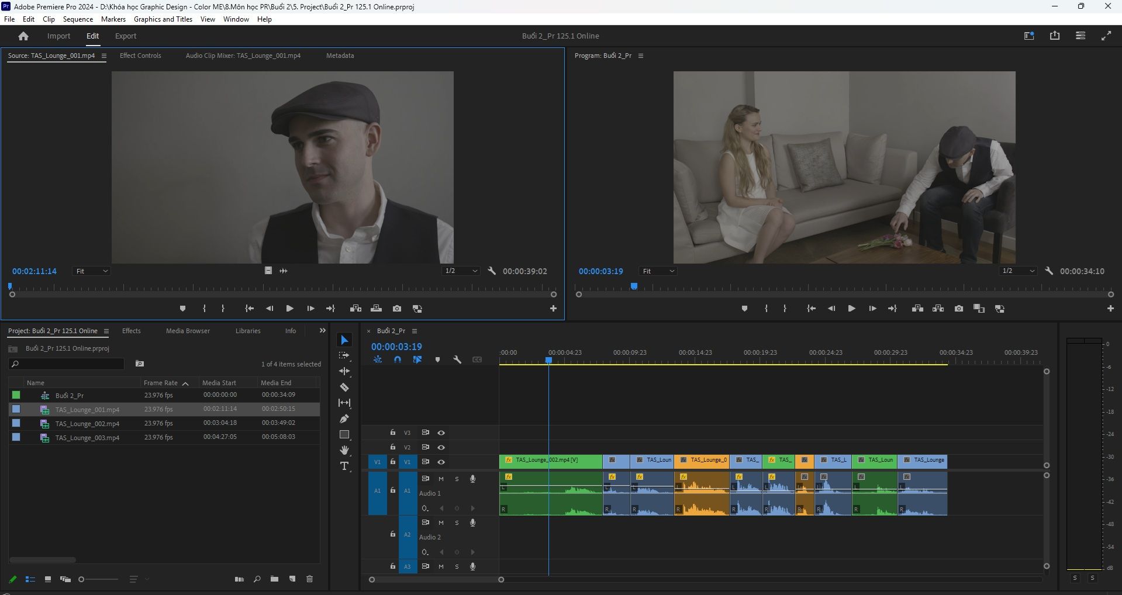Select the Razor tool
The width and height of the screenshot is (1122, 595).
[x=344, y=387]
